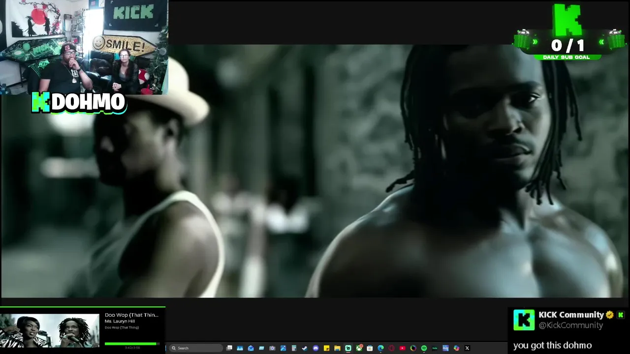Click the DOHMO channel logo overlay
The image size is (630, 354).
click(79, 102)
